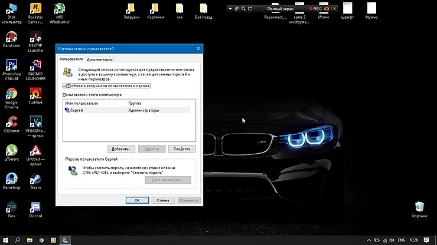Image resolution: width=437 pixels, height=245 pixels.
Task: Select the Нужно file on desktop
Action: coord(371,11)
